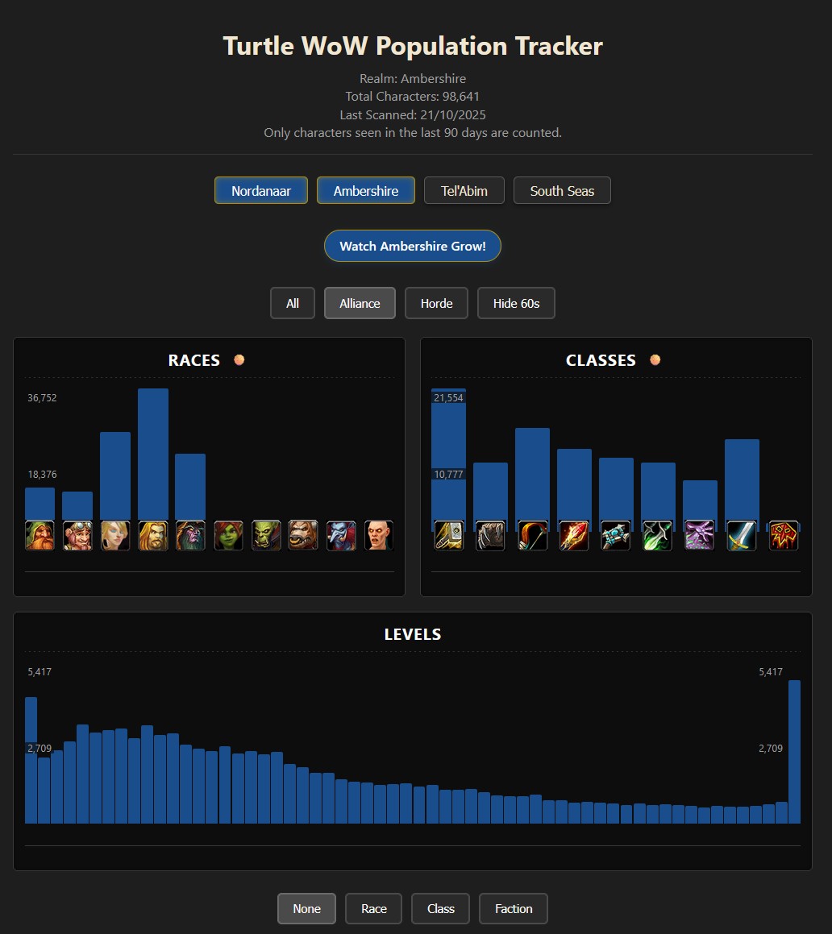Click the RACES chart heading

(x=193, y=360)
